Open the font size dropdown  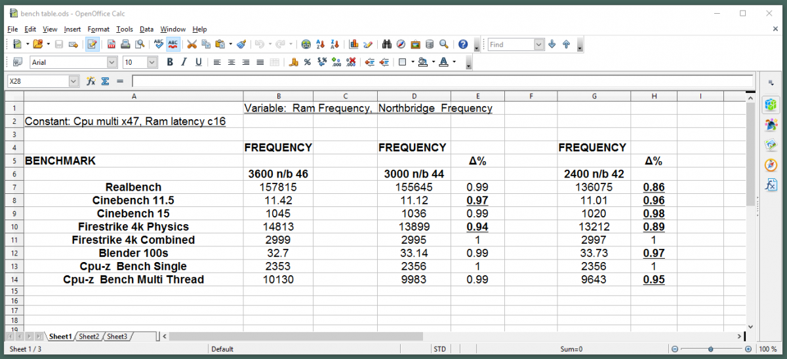click(152, 62)
